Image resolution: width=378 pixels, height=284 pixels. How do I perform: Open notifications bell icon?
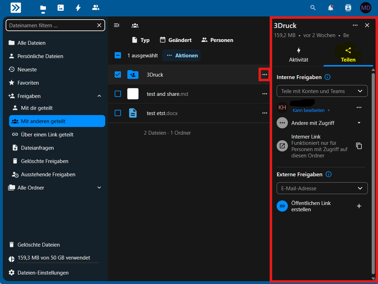[331, 8]
